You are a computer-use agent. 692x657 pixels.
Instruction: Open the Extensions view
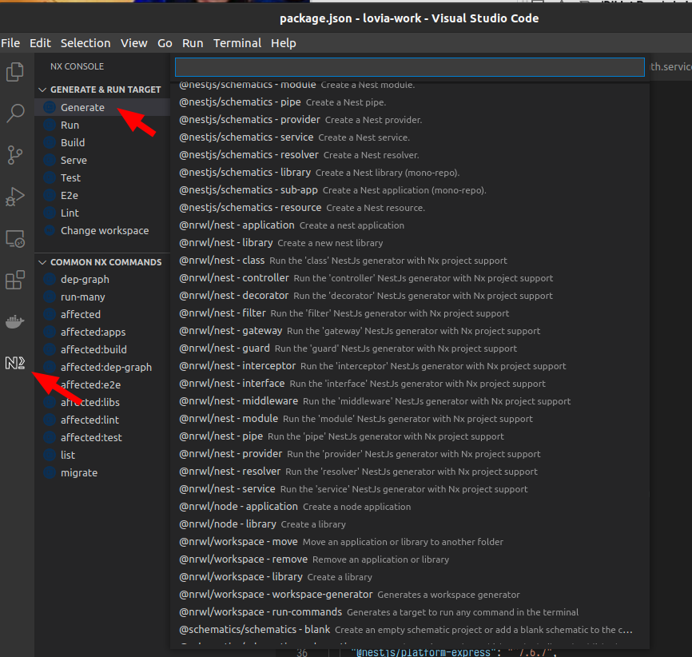15,280
